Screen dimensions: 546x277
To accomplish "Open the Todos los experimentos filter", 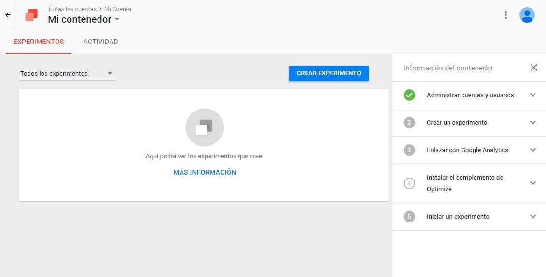I will (67, 73).
